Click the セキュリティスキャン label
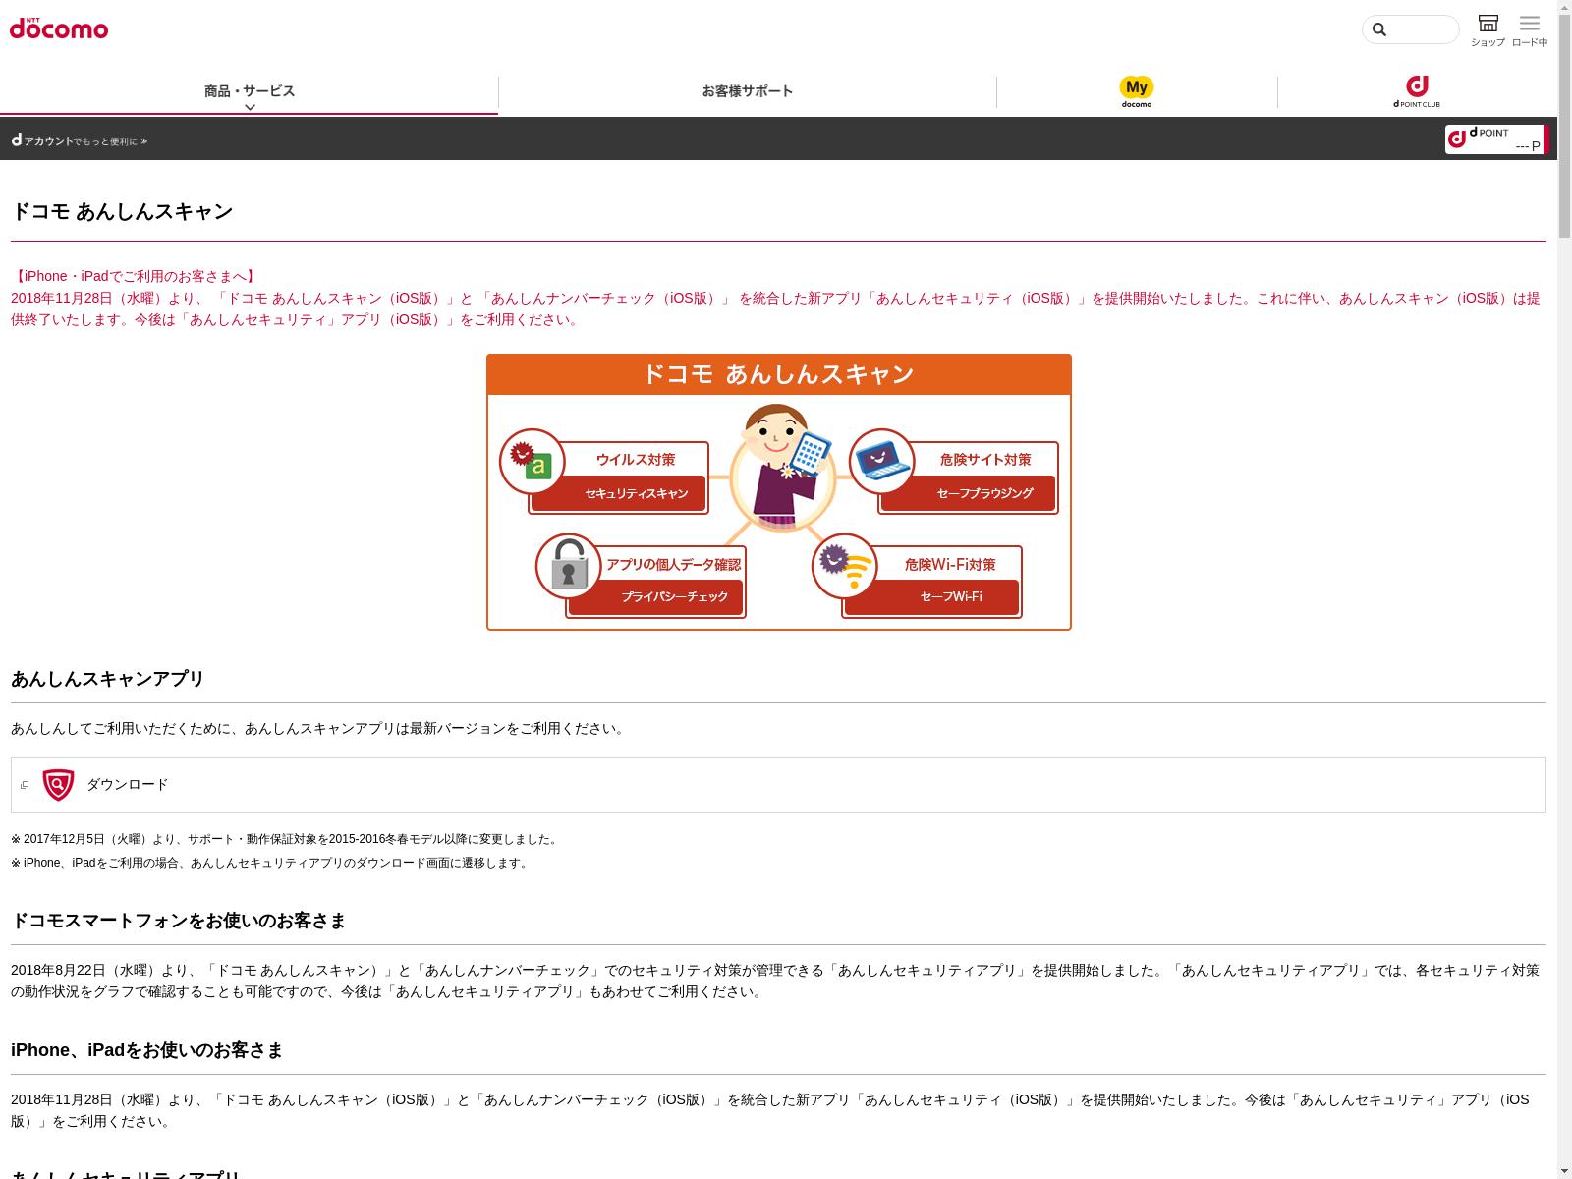The height and width of the screenshot is (1179, 1572). (x=637, y=493)
